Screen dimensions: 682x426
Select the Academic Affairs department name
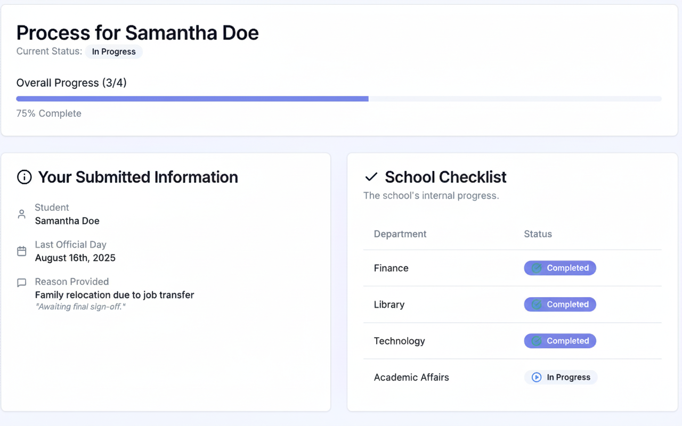pos(411,378)
